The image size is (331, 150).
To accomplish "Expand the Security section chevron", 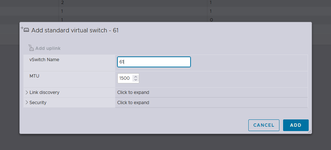I will (27, 103).
